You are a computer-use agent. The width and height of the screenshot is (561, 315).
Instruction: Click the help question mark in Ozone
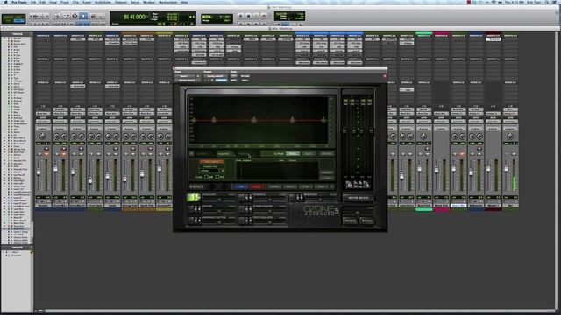pos(332,186)
